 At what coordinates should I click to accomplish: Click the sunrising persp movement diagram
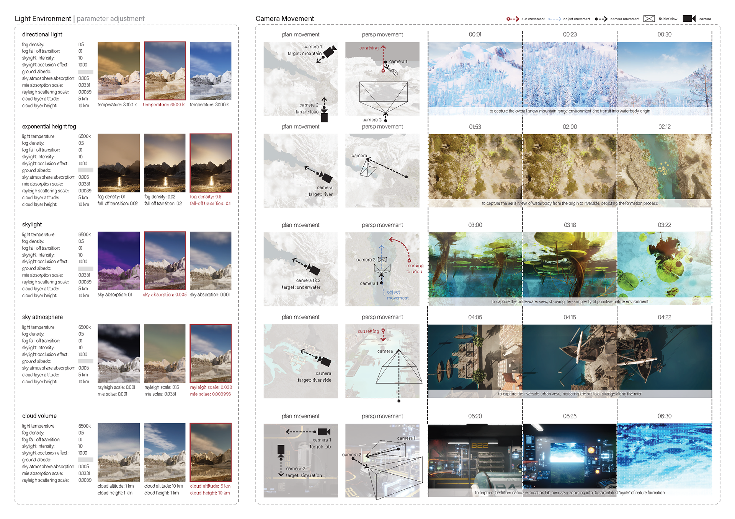point(382,79)
